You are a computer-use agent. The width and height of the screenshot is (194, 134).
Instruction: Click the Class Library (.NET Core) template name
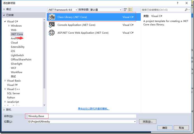(x=72, y=17)
